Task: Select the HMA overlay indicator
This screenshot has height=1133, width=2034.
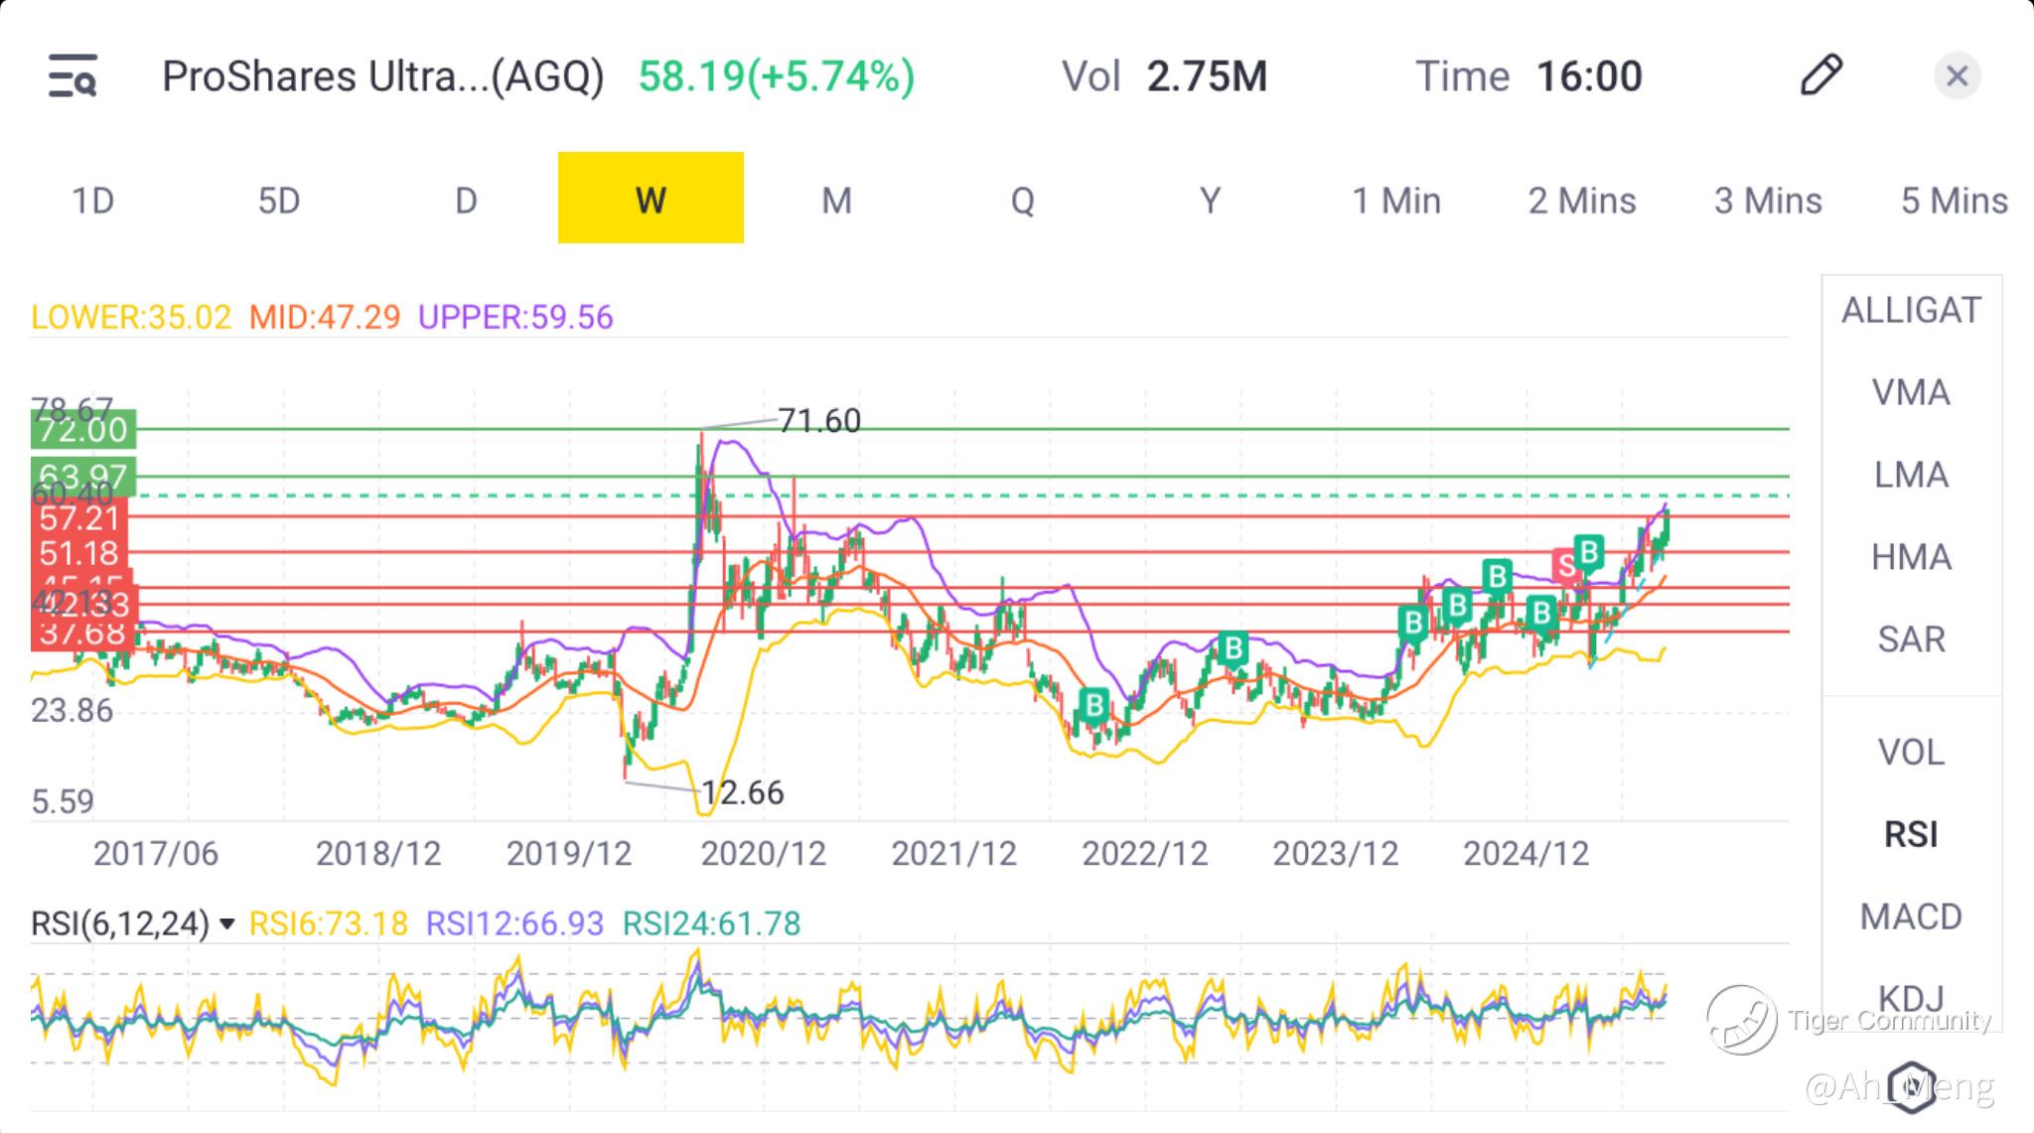Action: pos(1911,557)
